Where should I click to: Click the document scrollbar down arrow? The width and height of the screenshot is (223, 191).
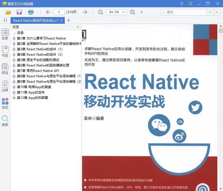coord(221,189)
